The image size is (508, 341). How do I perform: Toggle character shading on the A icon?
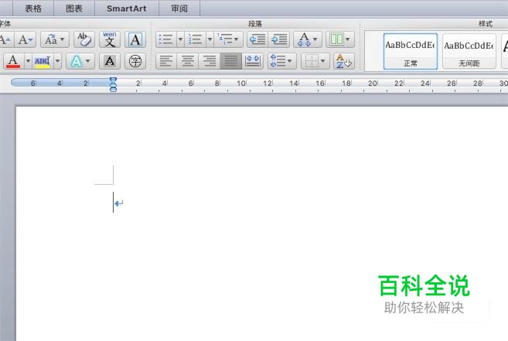(x=110, y=61)
